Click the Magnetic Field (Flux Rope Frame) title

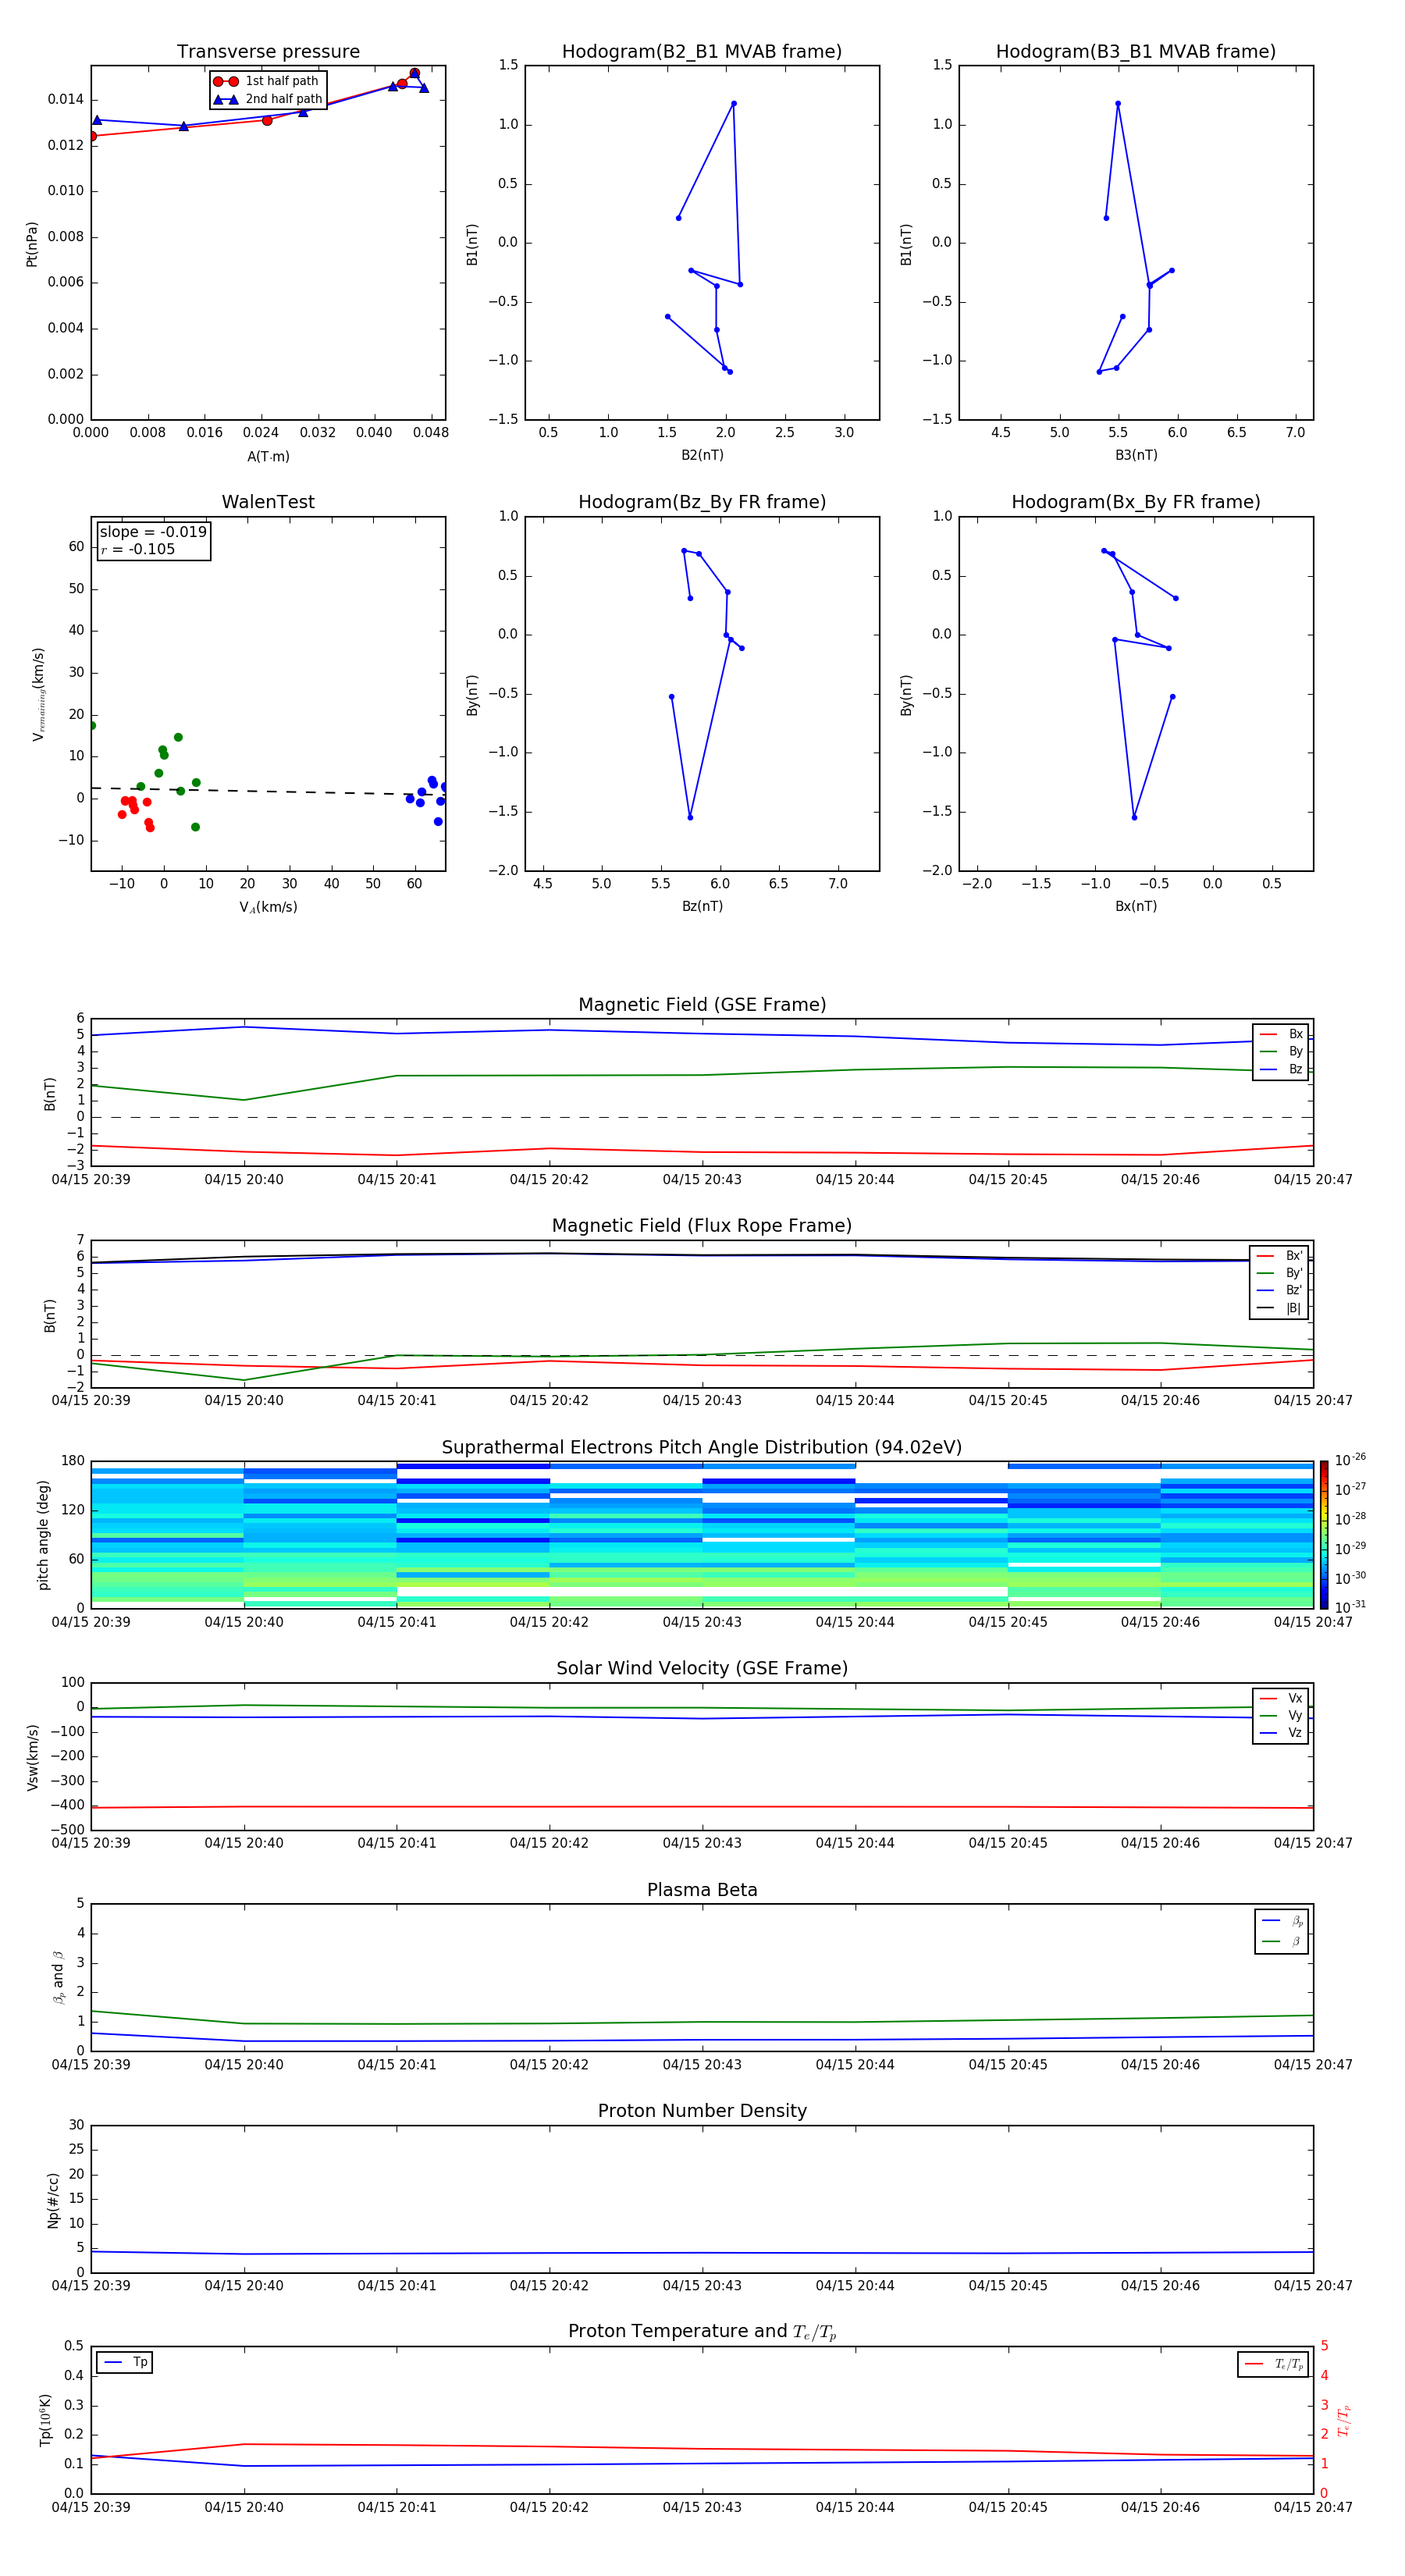pyautogui.click(x=702, y=1226)
